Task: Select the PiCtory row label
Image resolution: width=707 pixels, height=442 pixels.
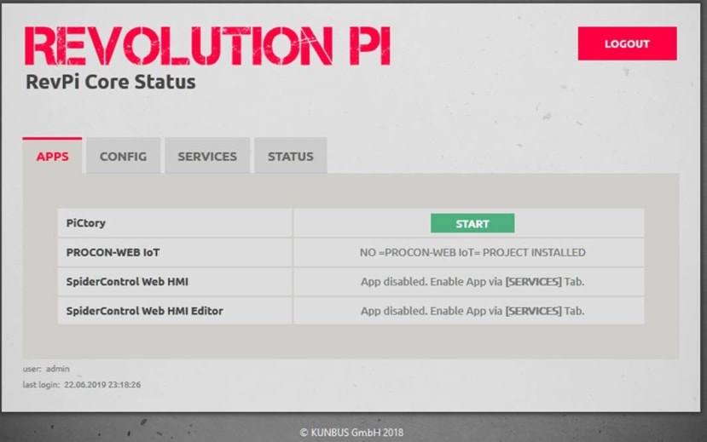Action: [x=85, y=223]
